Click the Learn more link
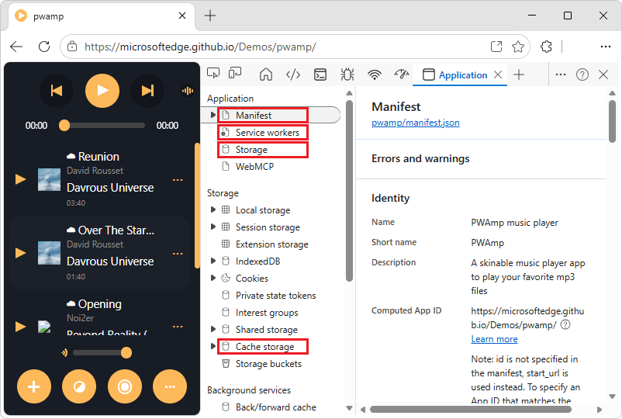622x419 pixels. (494, 339)
